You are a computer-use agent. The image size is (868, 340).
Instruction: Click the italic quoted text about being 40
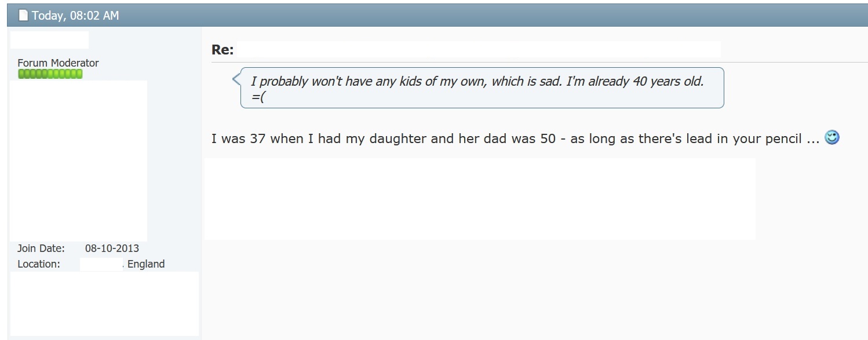[x=477, y=81]
